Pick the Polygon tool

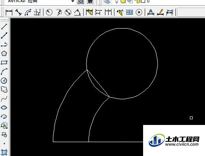point(4,53)
